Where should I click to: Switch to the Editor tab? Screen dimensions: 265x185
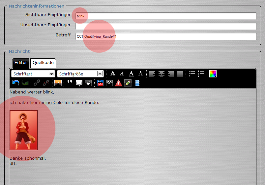coord(21,63)
